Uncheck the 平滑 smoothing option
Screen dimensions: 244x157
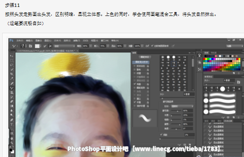pos(135,102)
